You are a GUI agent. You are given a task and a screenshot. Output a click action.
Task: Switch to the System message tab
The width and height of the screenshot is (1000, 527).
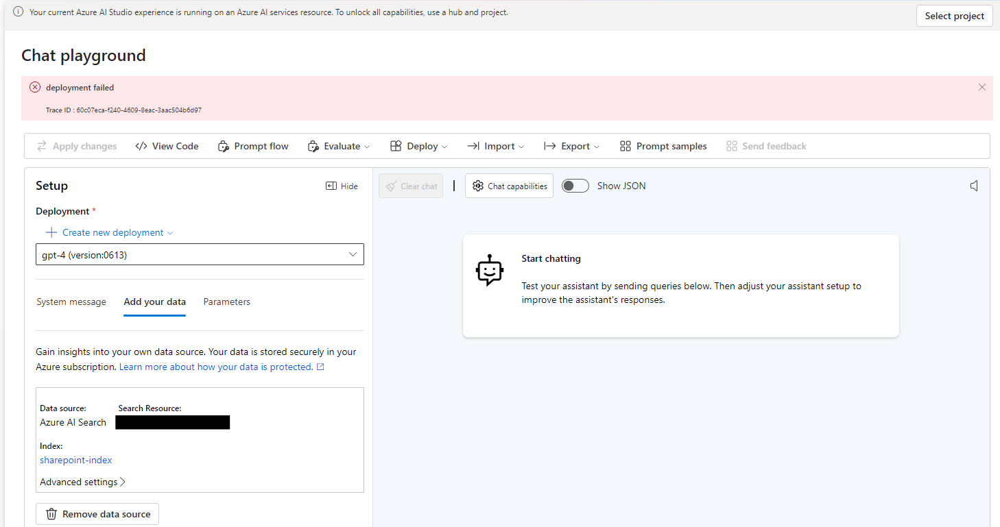pyautogui.click(x=71, y=302)
